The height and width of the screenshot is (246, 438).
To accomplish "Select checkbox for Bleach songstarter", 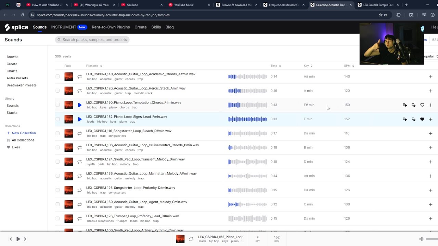I will click(x=57, y=133).
